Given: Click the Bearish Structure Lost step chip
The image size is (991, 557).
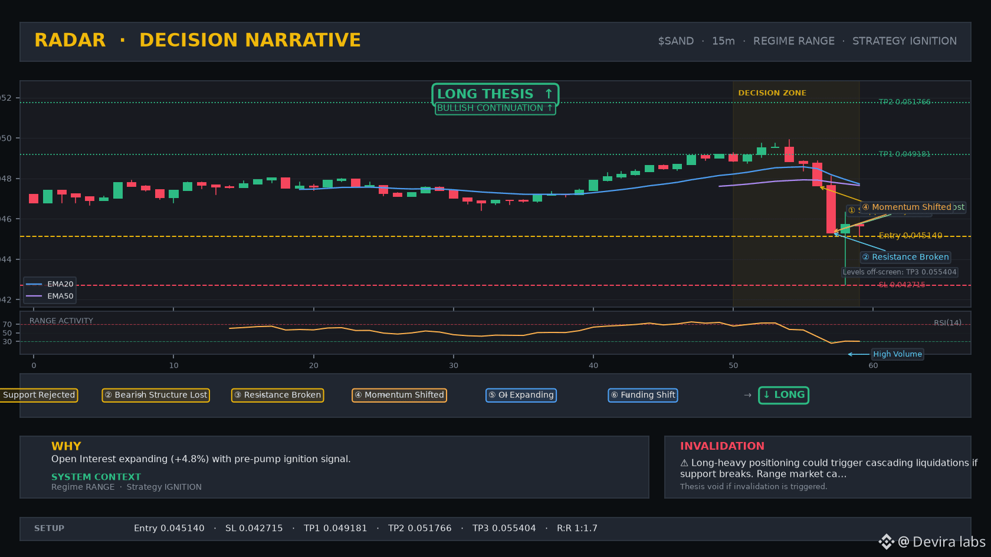Looking at the screenshot, I should click(156, 395).
